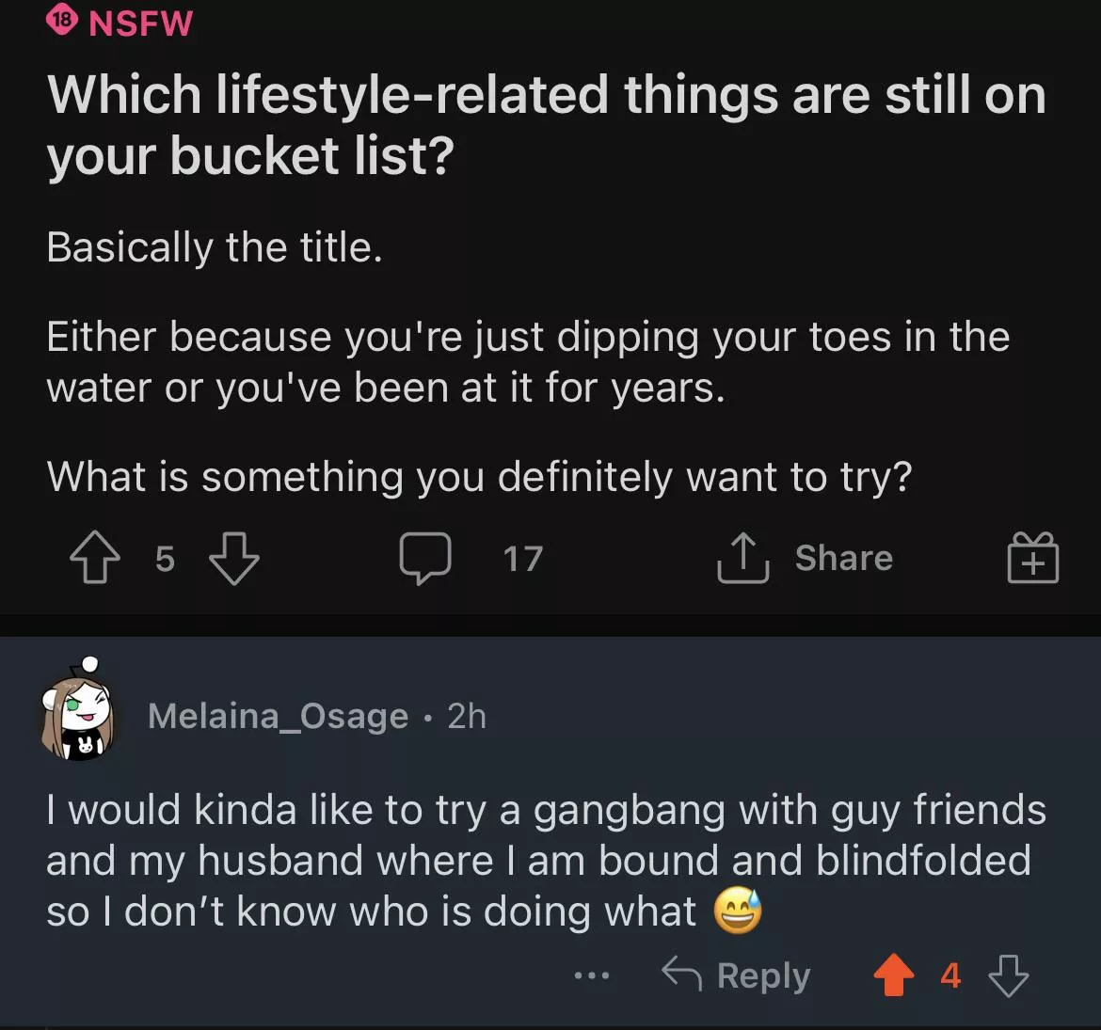Click the comment's 2h timestamp
The image size is (1101, 1030).
tap(467, 717)
